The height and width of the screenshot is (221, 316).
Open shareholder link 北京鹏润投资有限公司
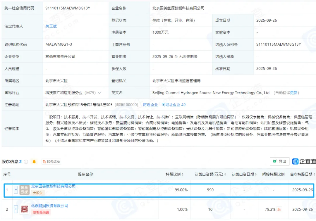[x=49, y=206]
